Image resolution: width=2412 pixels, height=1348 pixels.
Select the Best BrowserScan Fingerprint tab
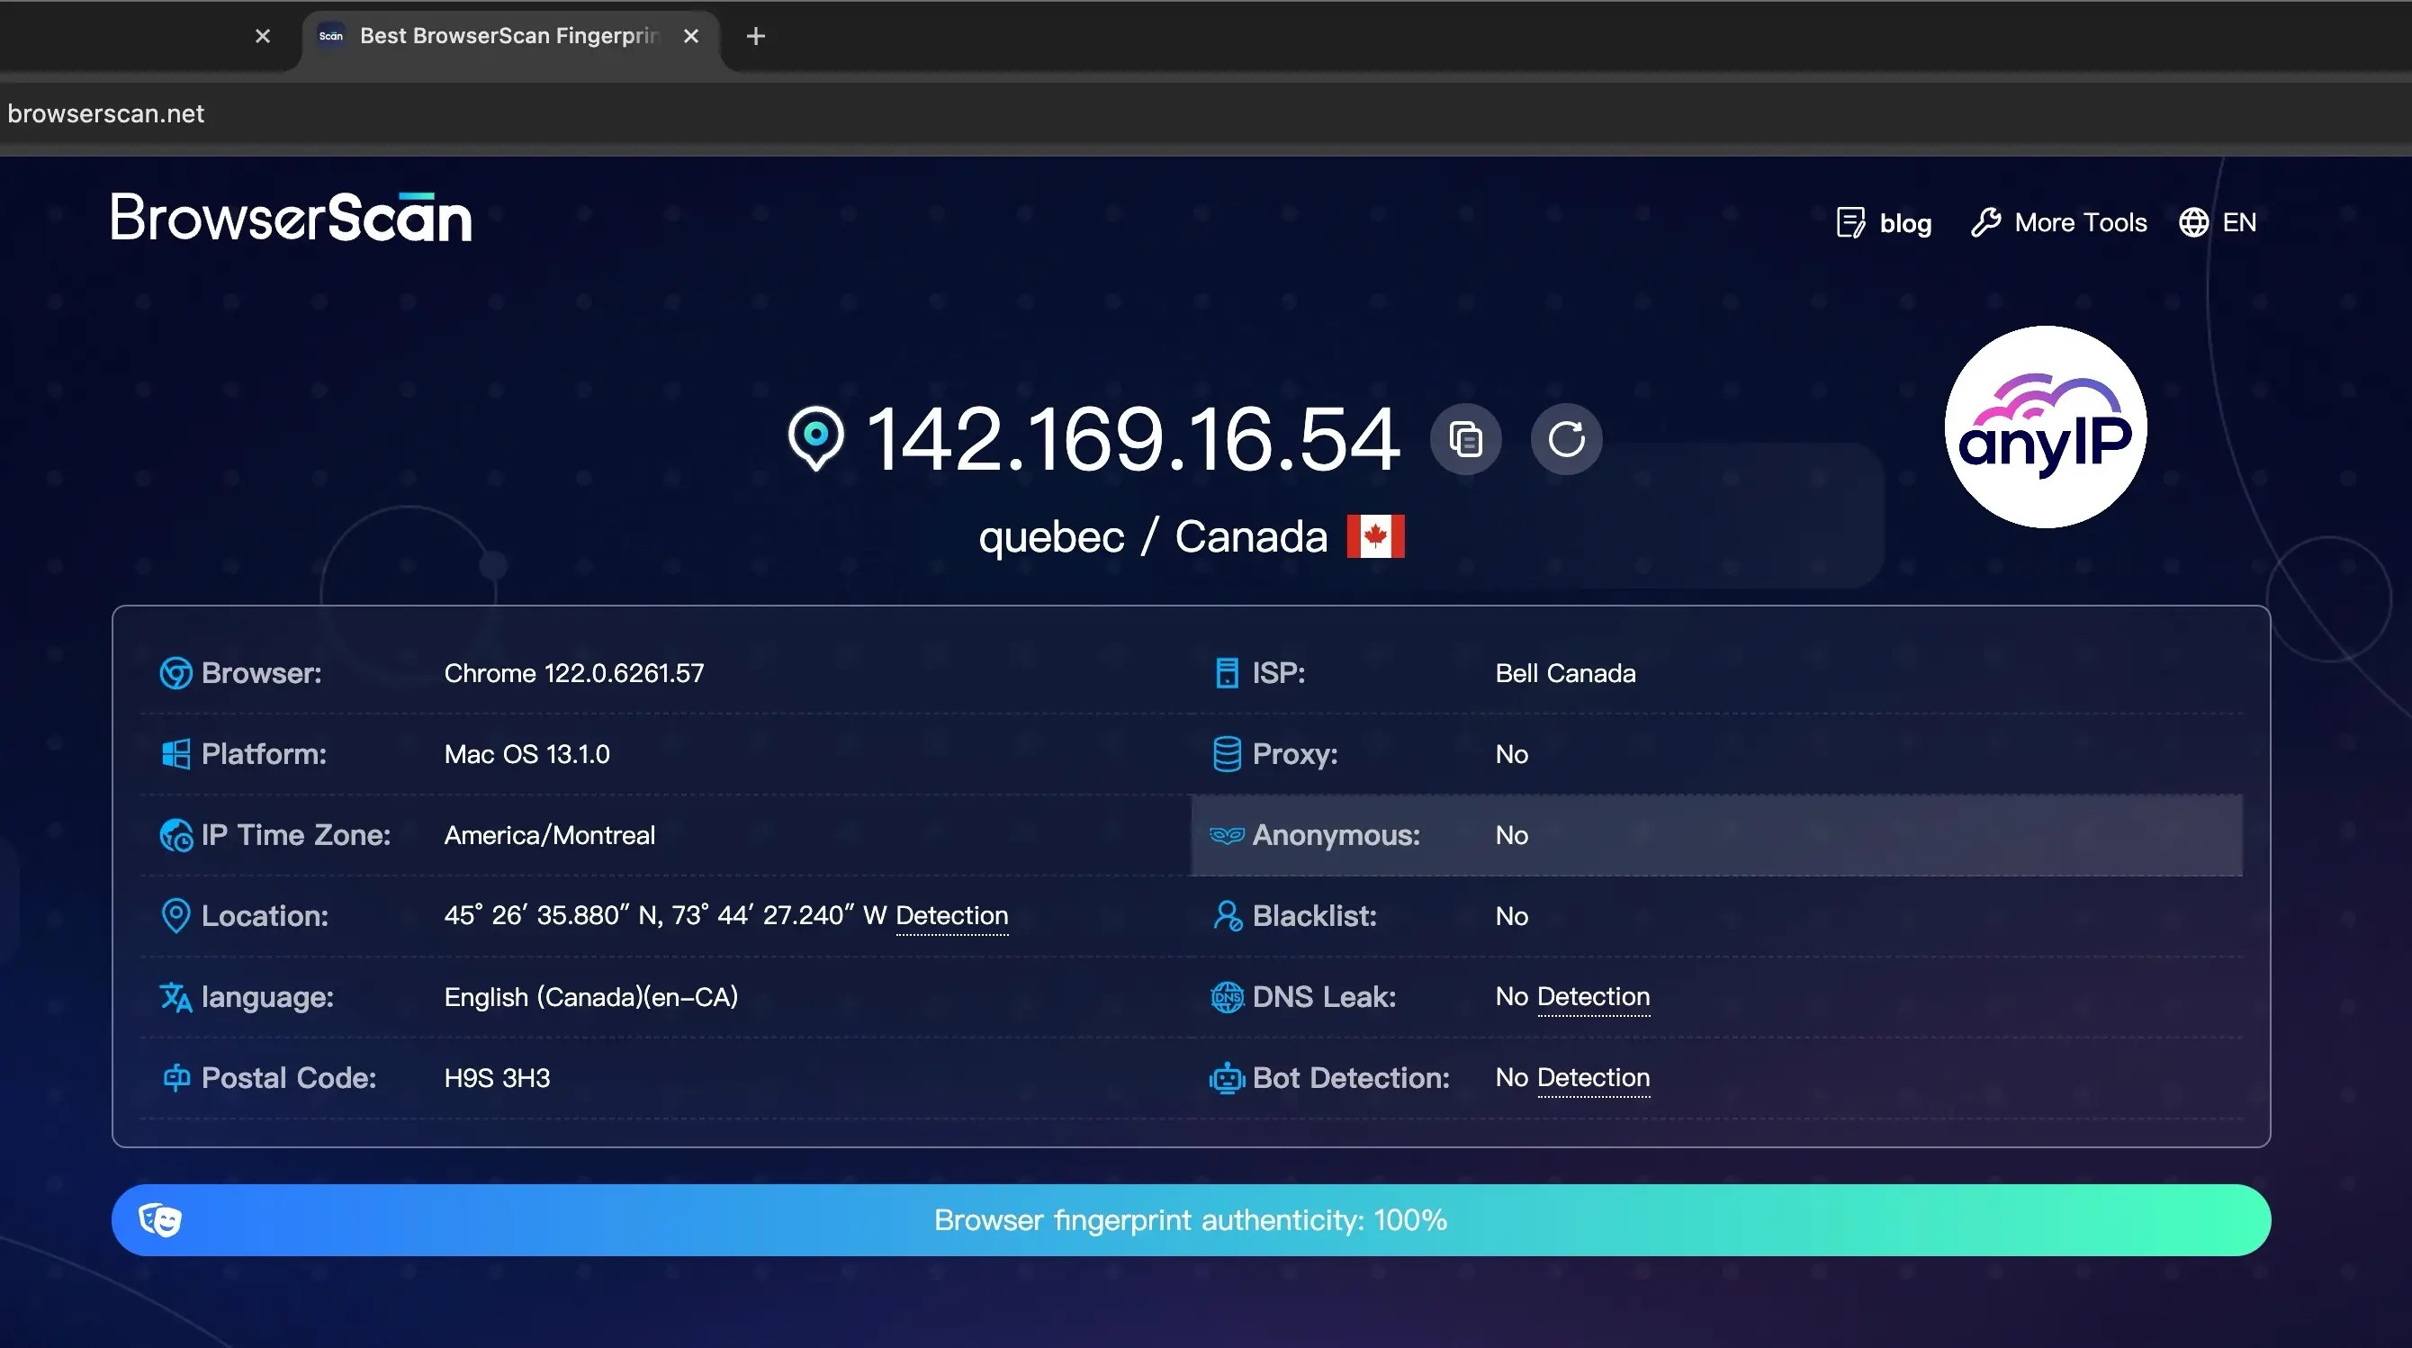[510, 37]
